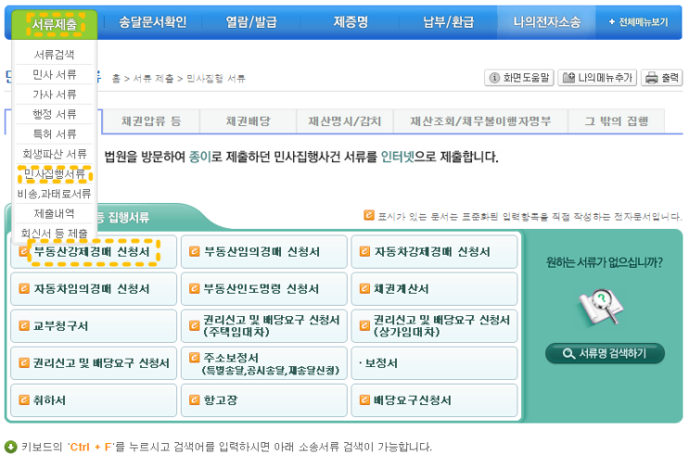The height and width of the screenshot is (456, 689).
Task: Open 권리신고 및 배당요구 신청서 (주택임대차)
Action: (263, 326)
